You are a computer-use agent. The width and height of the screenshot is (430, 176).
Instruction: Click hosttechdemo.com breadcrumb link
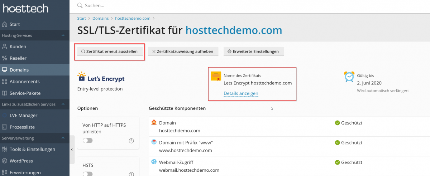tap(133, 18)
